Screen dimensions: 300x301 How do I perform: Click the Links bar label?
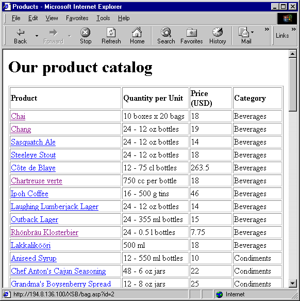(282, 36)
